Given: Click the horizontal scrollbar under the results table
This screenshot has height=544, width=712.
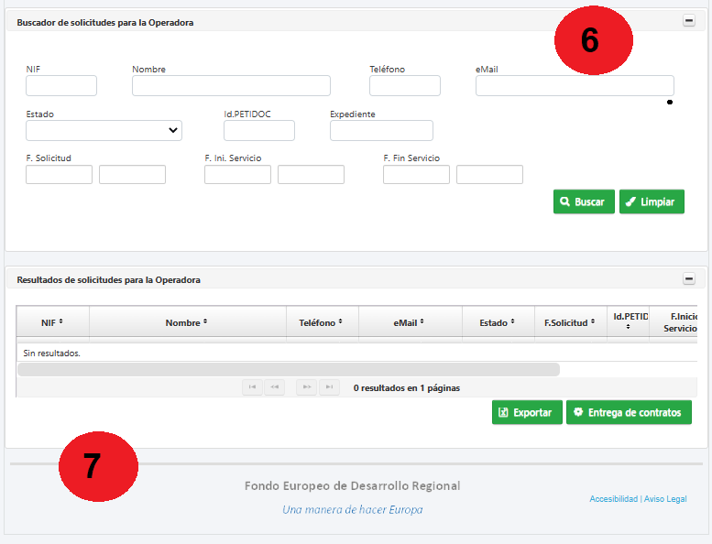Looking at the screenshot, I should point(288,369).
